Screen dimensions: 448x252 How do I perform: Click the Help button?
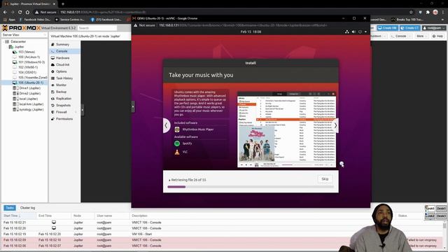437,36
